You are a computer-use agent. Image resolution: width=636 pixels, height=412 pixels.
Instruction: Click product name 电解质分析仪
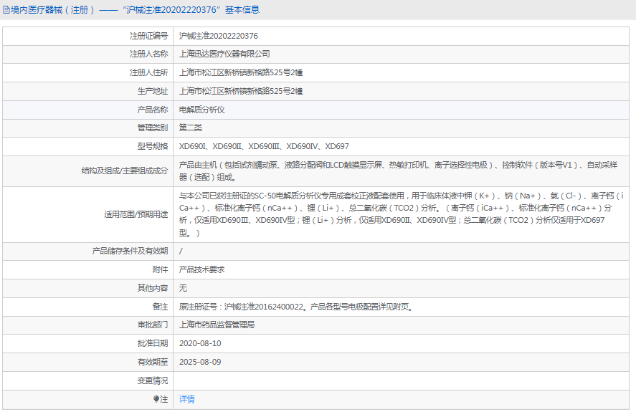pos(201,110)
